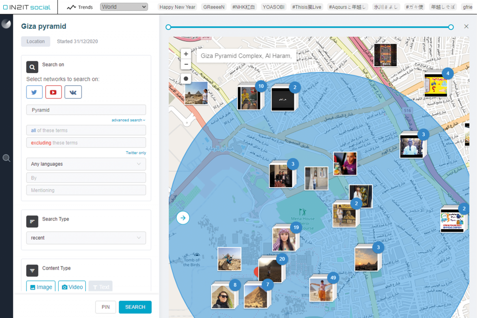Open the Search Type recent dropdown
Viewport: 477px width, 318px height.
click(86, 238)
